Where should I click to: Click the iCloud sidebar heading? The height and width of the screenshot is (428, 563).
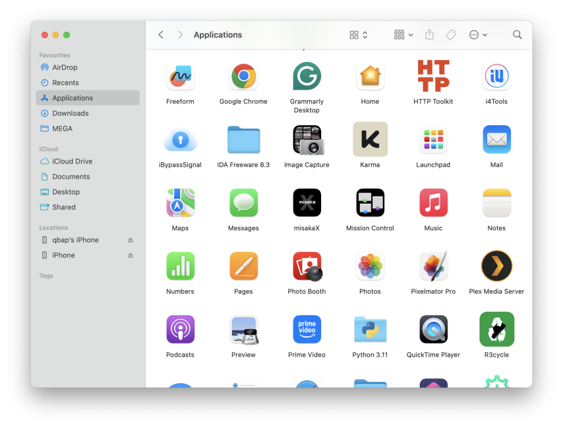[x=49, y=149]
